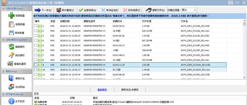Click table scrollbar up arrow

tap(244, 21)
